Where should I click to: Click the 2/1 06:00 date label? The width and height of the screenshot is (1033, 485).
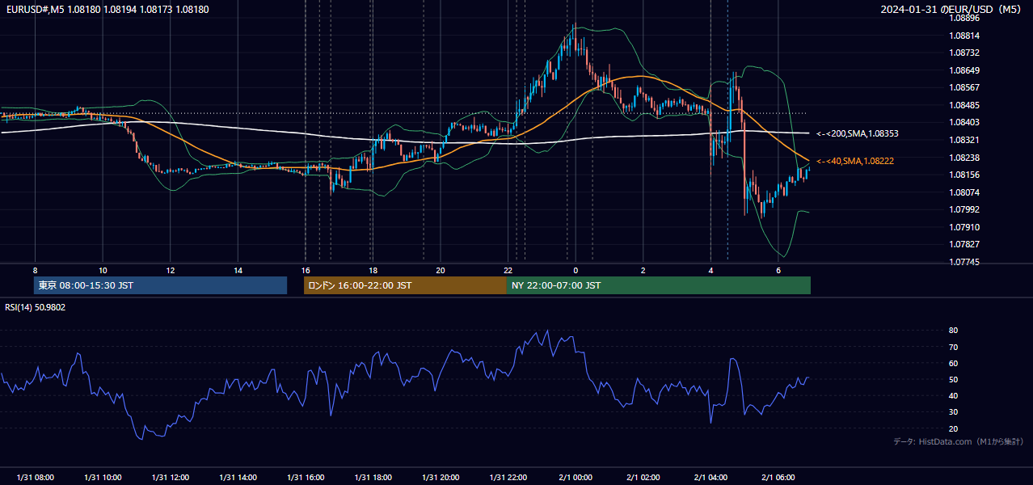(778, 478)
